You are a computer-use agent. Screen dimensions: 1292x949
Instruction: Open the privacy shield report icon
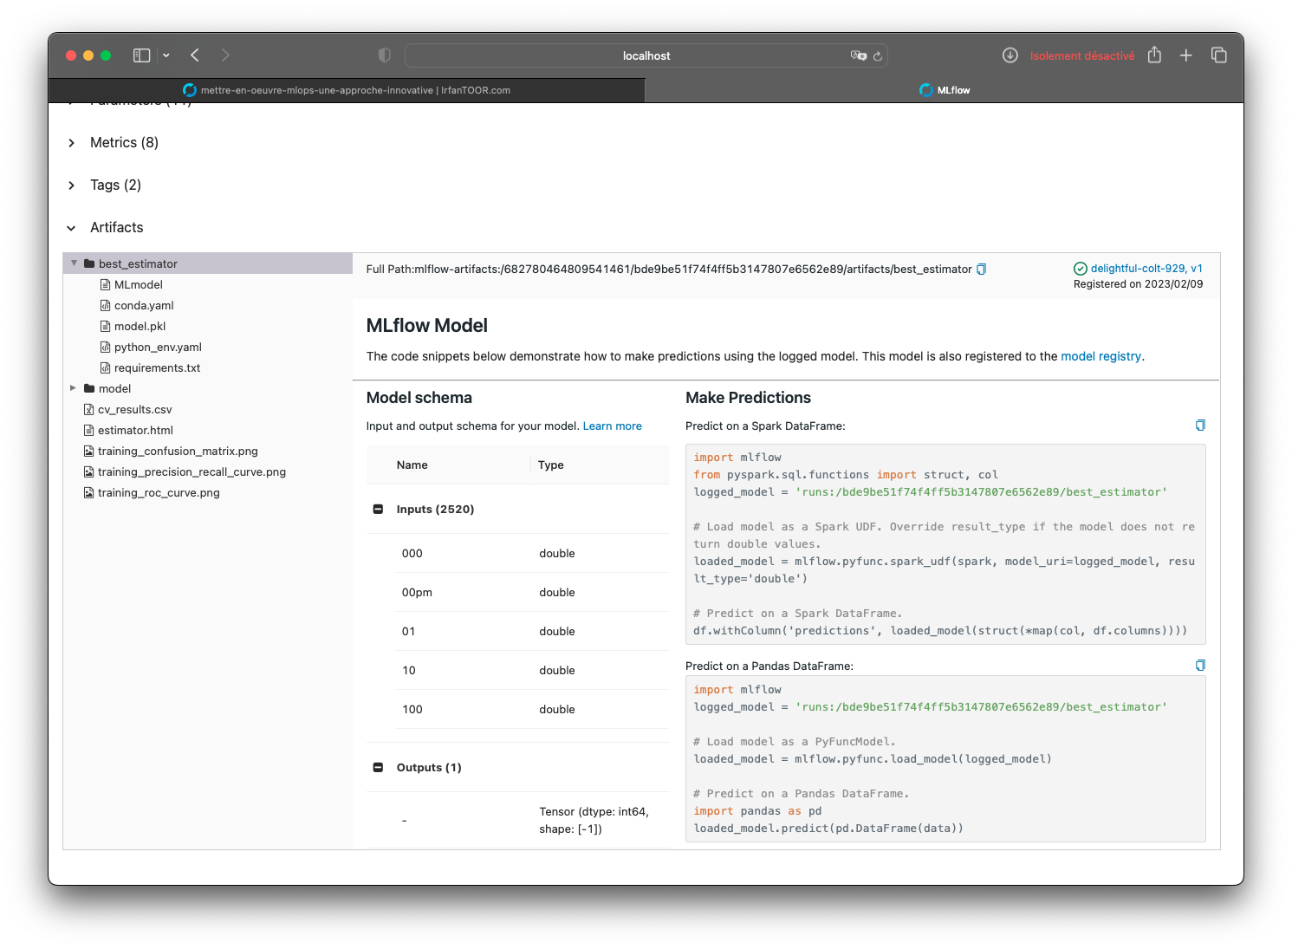pyautogui.click(x=385, y=55)
